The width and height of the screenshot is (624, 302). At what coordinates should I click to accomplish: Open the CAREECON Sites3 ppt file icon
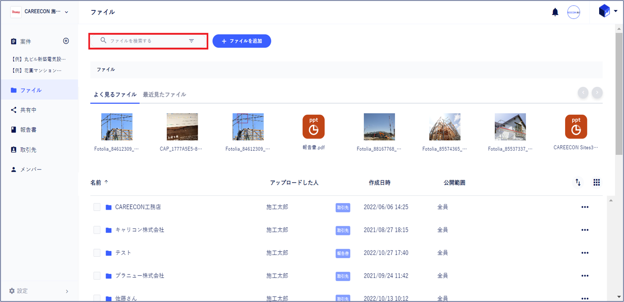click(576, 127)
